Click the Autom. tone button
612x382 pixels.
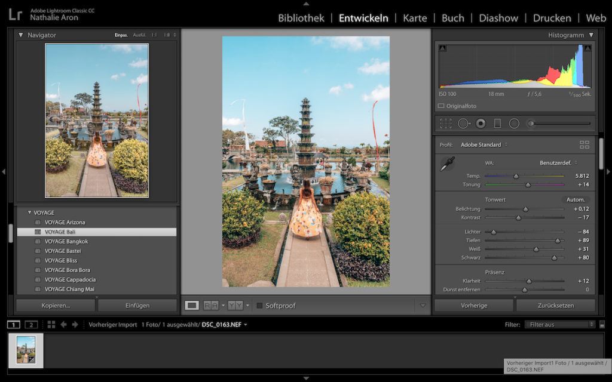(576, 199)
